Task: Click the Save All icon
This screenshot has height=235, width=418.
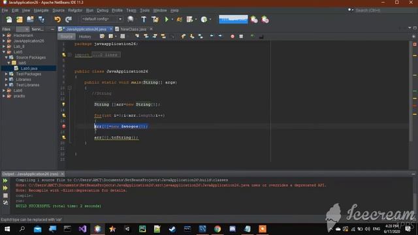Action: (41, 20)
